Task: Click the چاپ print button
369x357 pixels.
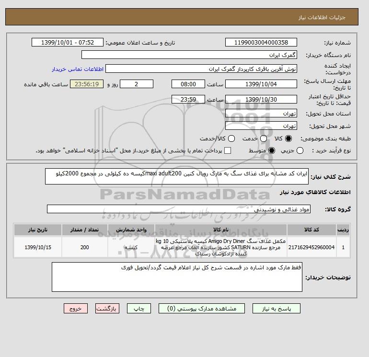Action: click(139, 309)
